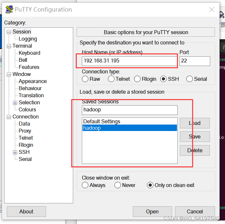Select Default Settings in session list

[130, 121]
